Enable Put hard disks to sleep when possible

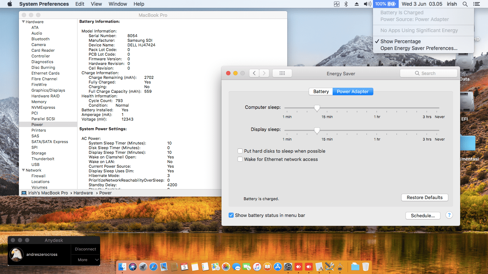point(240,151)
